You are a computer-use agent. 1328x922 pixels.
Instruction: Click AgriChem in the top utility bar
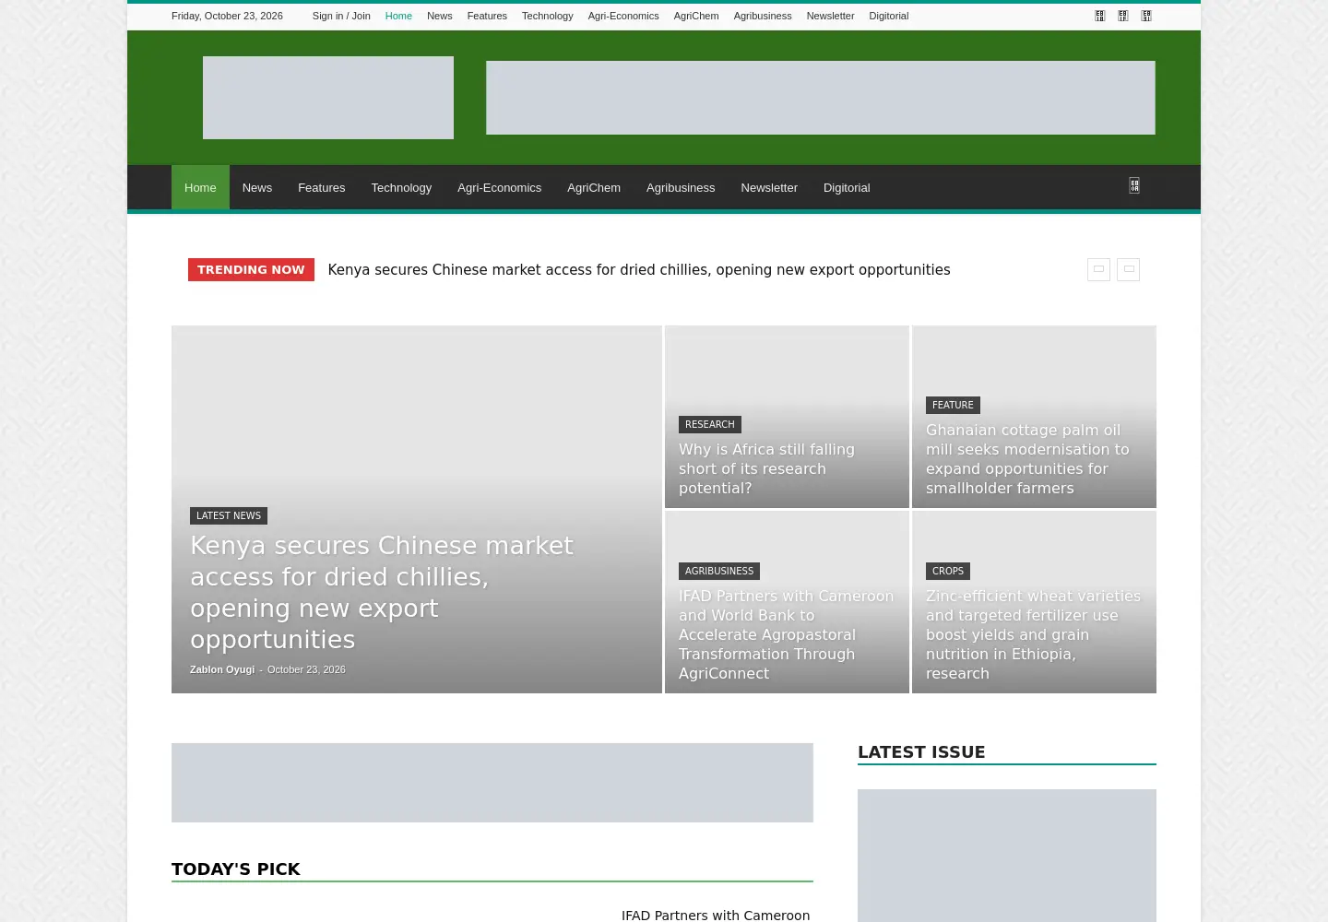tap(696, 16)
